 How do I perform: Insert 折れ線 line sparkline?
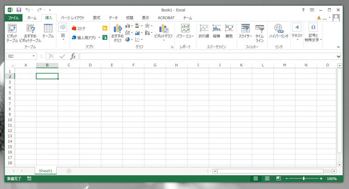pos(204,31)
